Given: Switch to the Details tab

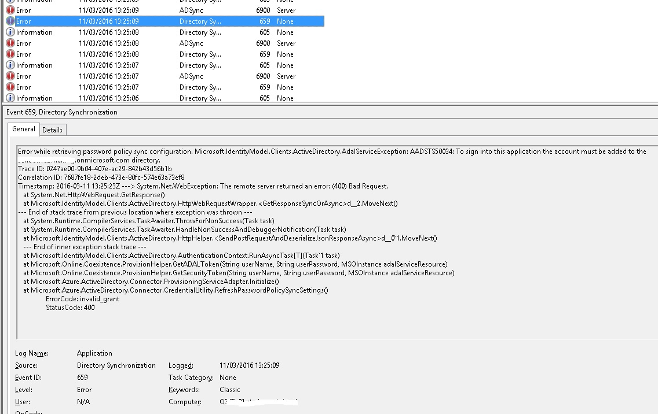Looking at the screenshot, I should (52, 129).
